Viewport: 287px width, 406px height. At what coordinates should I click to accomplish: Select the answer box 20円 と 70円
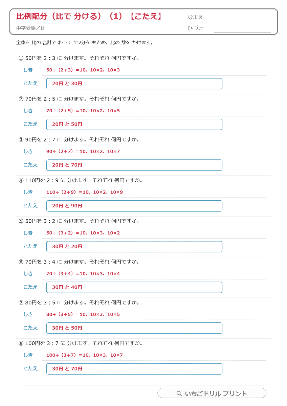pos(134,165)
